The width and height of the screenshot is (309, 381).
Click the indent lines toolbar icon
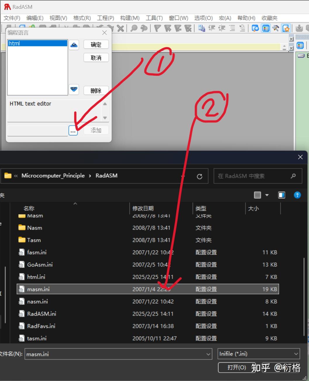[212, 28]
